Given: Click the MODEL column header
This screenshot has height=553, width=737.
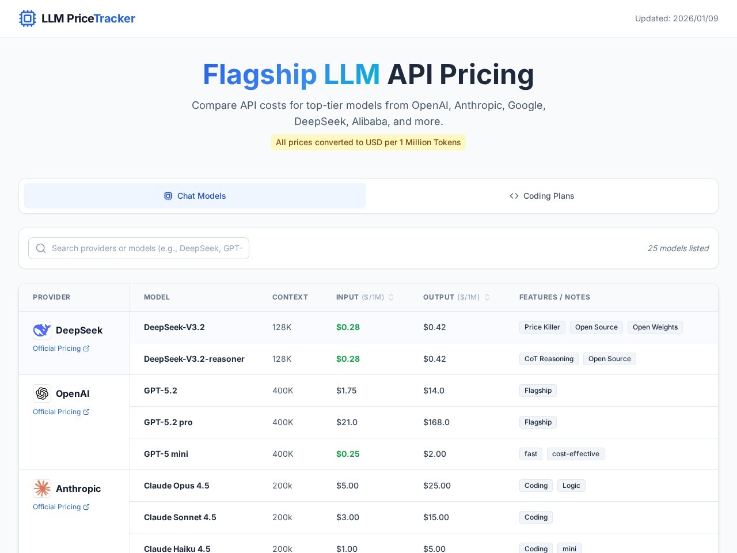Looking at the screenshot, I should 157,297.
